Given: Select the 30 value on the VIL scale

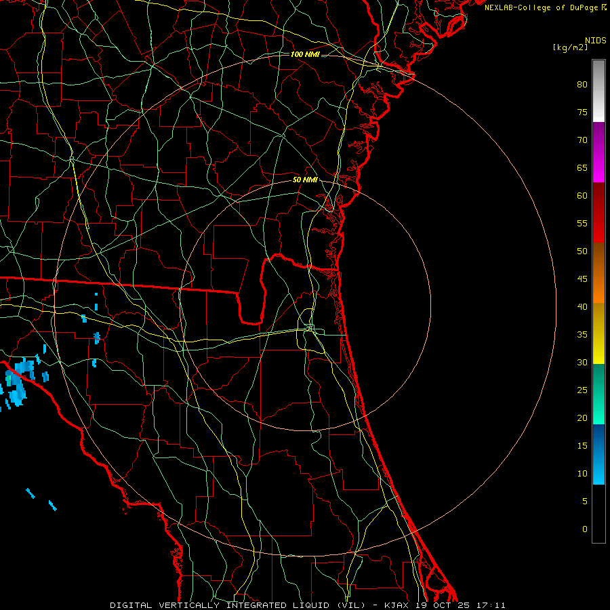Looking at the screenshot, I should point(582,363).
